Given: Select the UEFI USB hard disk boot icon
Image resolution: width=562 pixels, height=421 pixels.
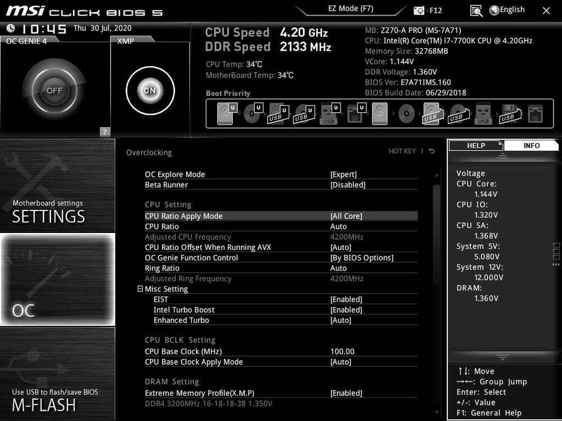Looking at the screenshot, I should 279,114.
